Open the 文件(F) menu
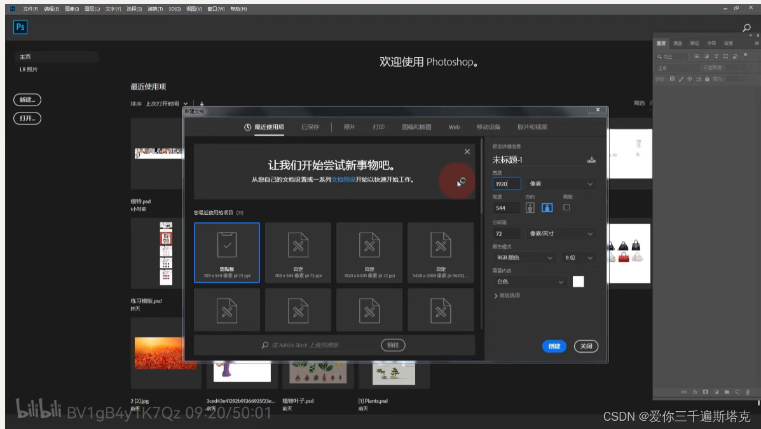Image resolution: width=761 pixels, height=429 pixels. coord(31,9)
